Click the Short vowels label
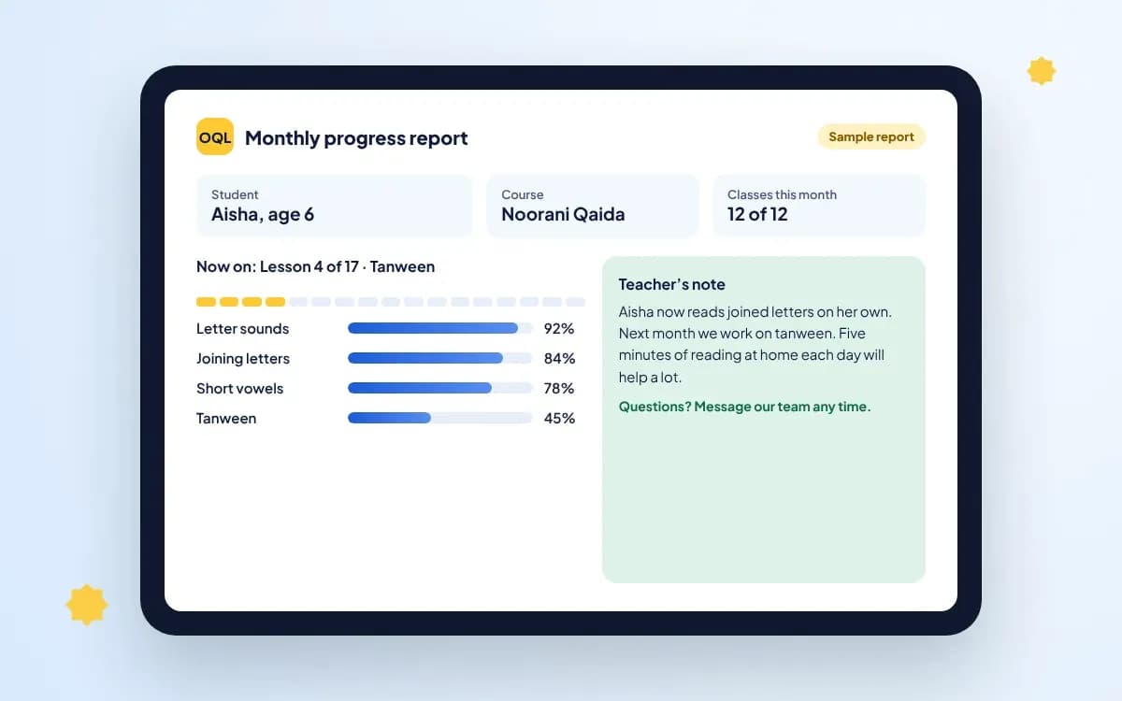The width and height of the screenshot is (1122, 701). click(x=239, y=389)
